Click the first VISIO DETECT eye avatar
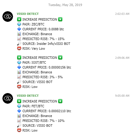The height and width of the screenshot is (134, 132). (8, 16)
